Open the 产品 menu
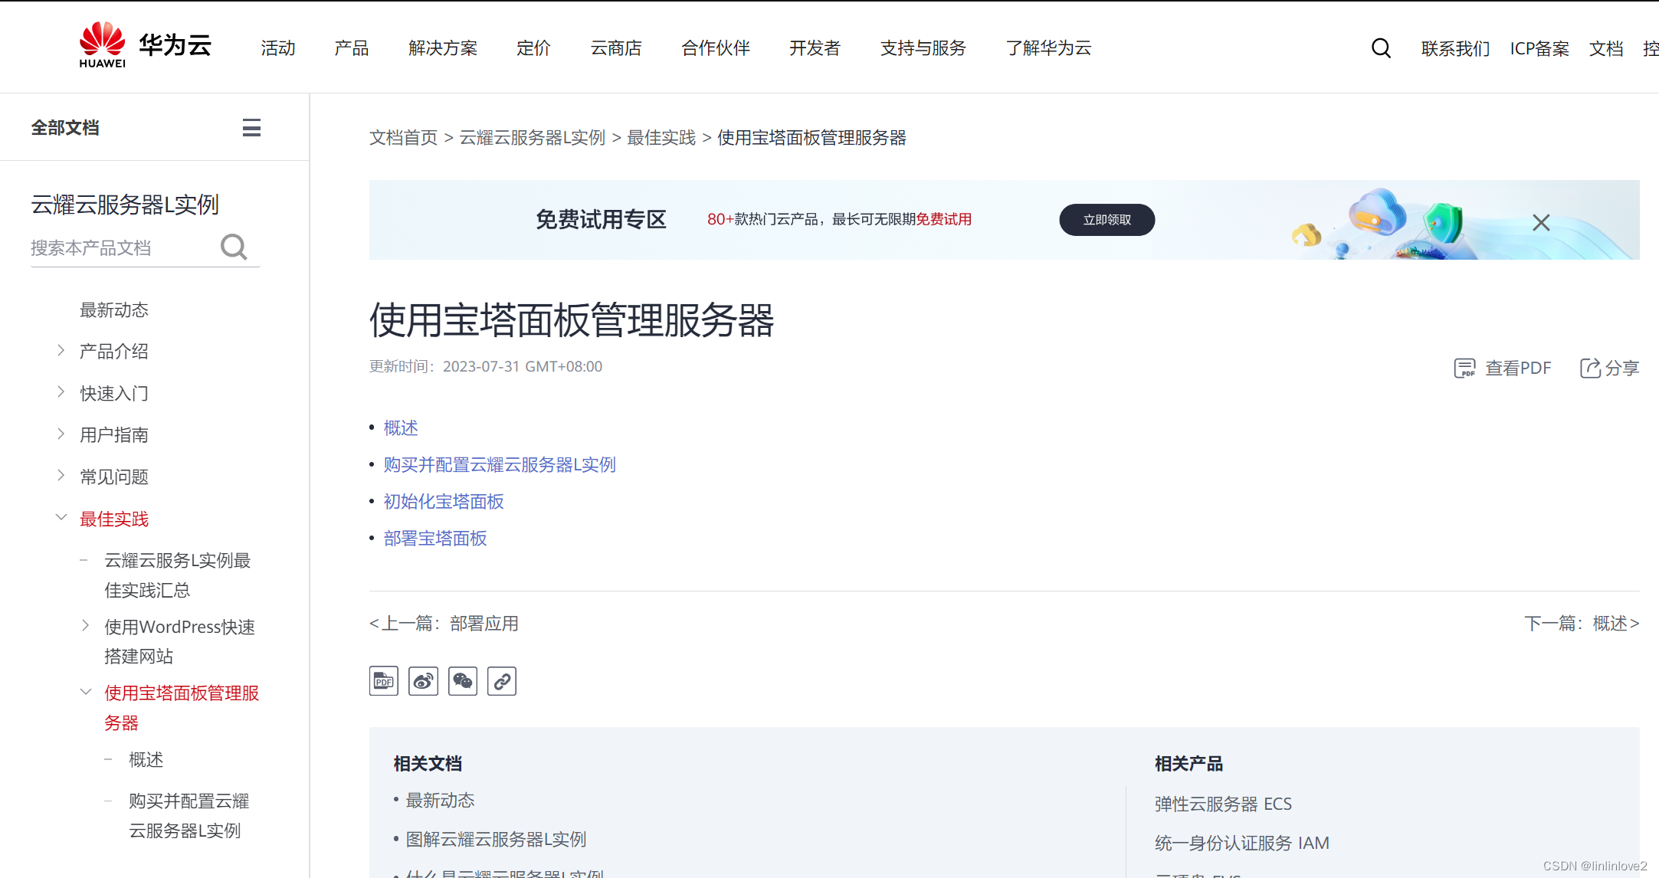This screenshot has width=1659, height=878. tap(352, 48)
